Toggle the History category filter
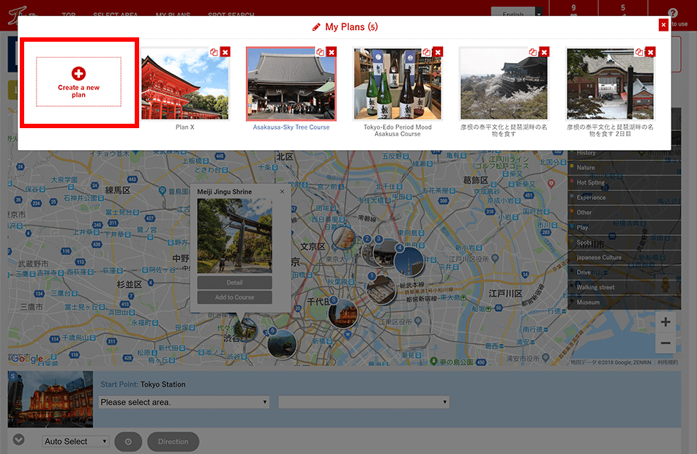This screenshot has width=697, height=454. pos(624,152)
